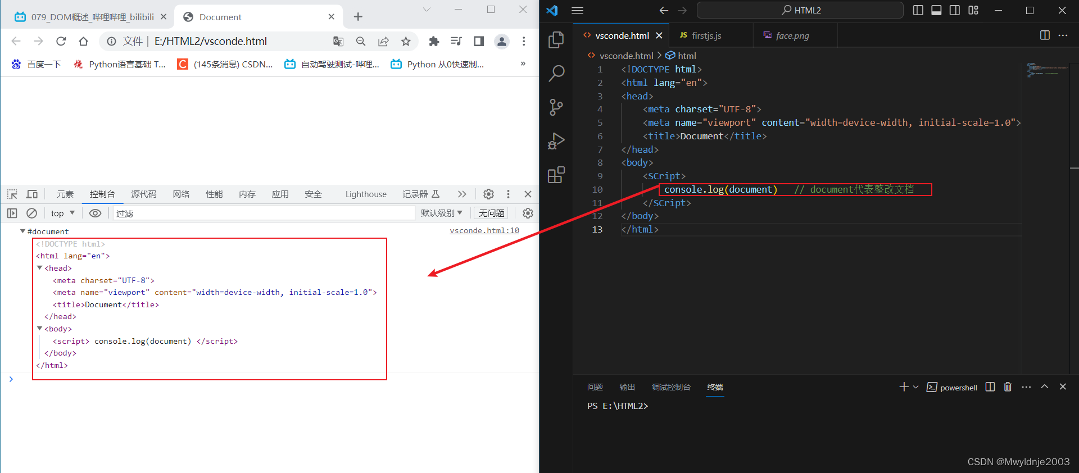Open the customize layout options in VS Code

click(973, 10)
